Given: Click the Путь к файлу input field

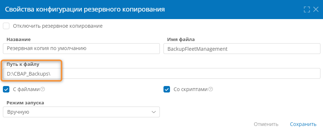Looking at the screenshot, I should (162, 73).
